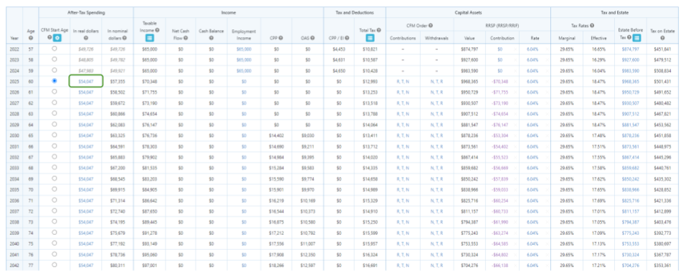
Task: Click help icon beside Taxable Income header
Action: click(157, 30)
